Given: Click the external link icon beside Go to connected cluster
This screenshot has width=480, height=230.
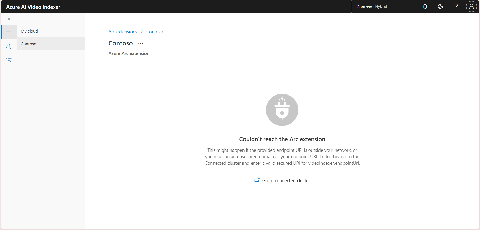Looking at the screenshot, I should [257, 180].
